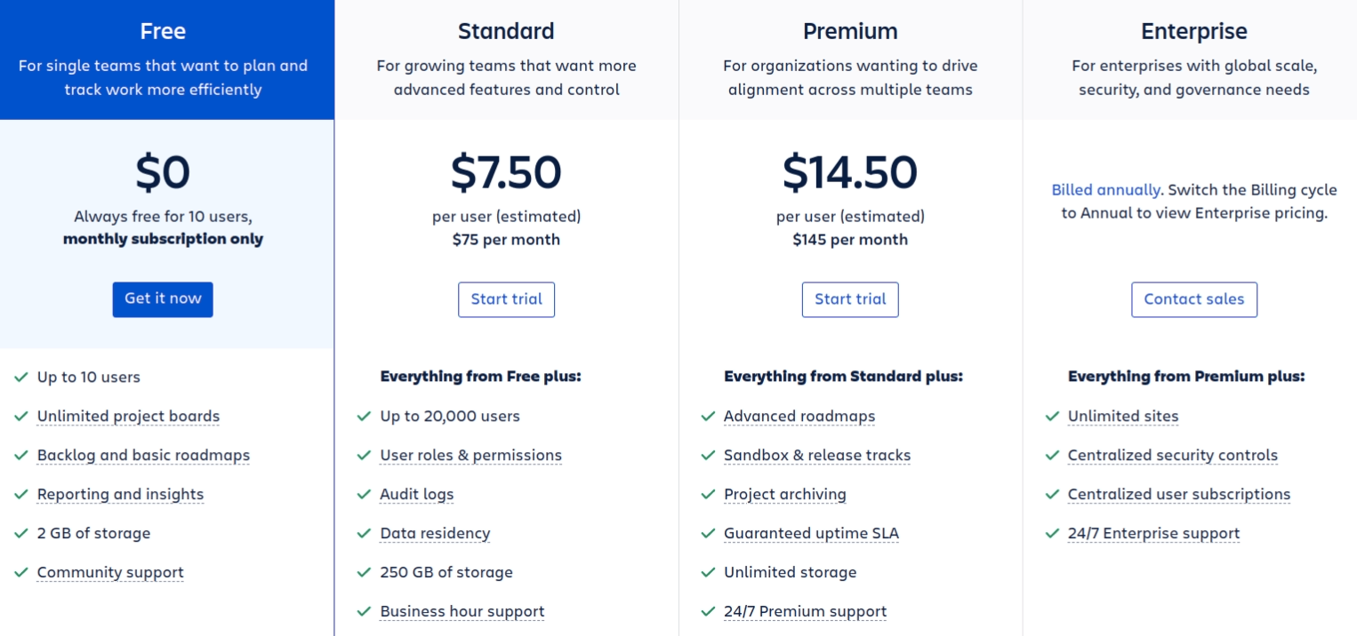Contact sales for Enterprise plan

(1194, 299)
